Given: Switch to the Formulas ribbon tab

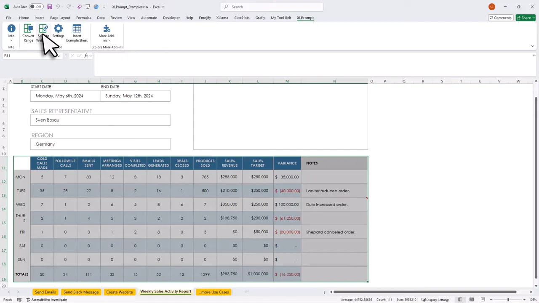Looking at the screenshot, I should pyautogui.click(x=83, y=18).
